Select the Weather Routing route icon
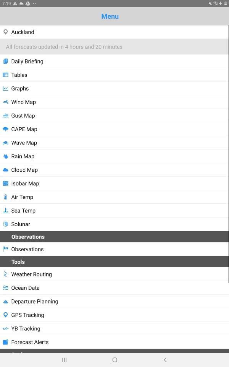 coord(5,274)
